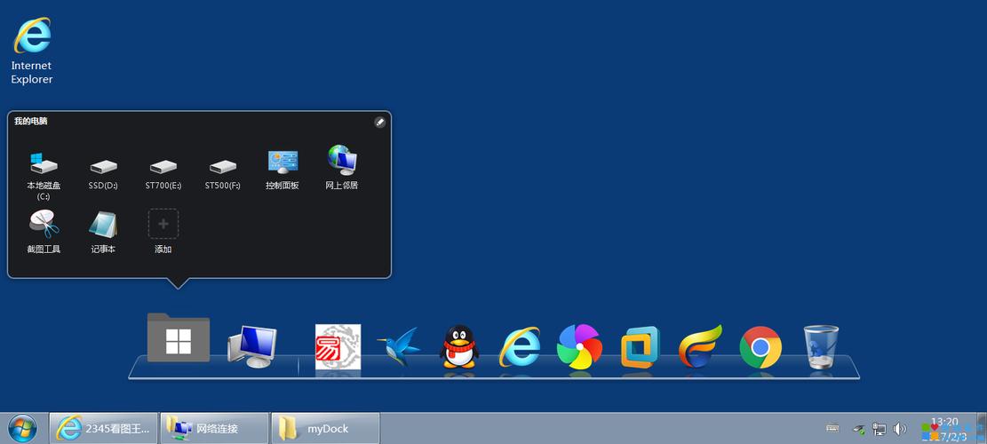Launch the colorful pinwheel dock icon

[x=579, y=346]
